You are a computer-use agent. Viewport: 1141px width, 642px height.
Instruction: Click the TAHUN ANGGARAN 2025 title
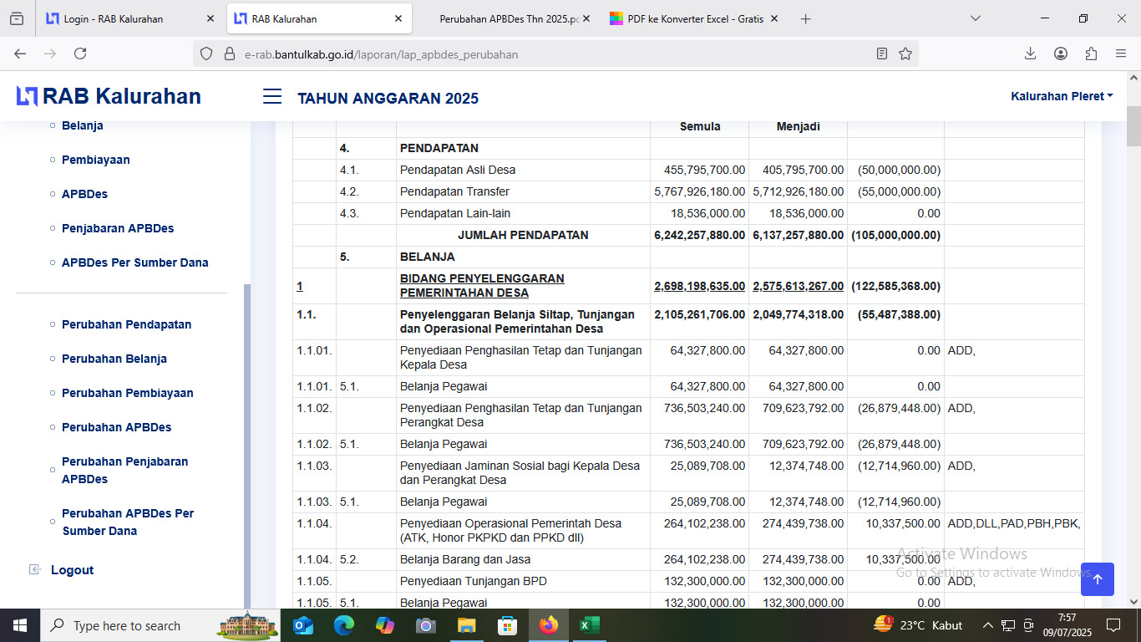tap(388, 99)
